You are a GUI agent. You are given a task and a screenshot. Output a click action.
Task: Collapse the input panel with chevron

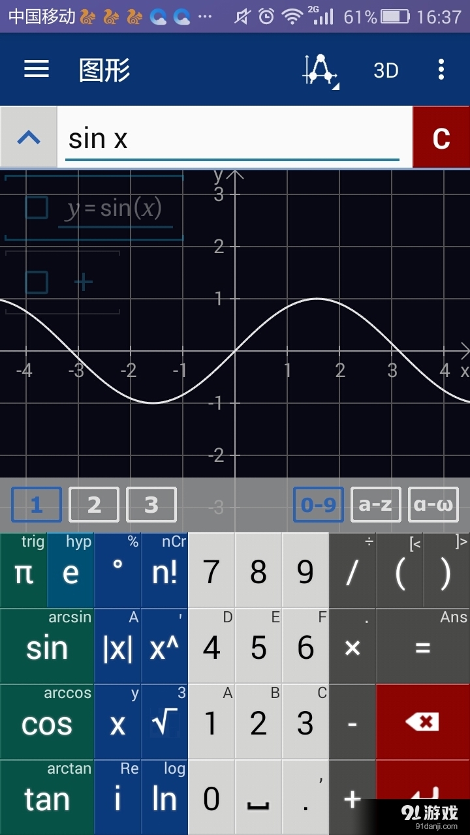(x=29, y=138)
